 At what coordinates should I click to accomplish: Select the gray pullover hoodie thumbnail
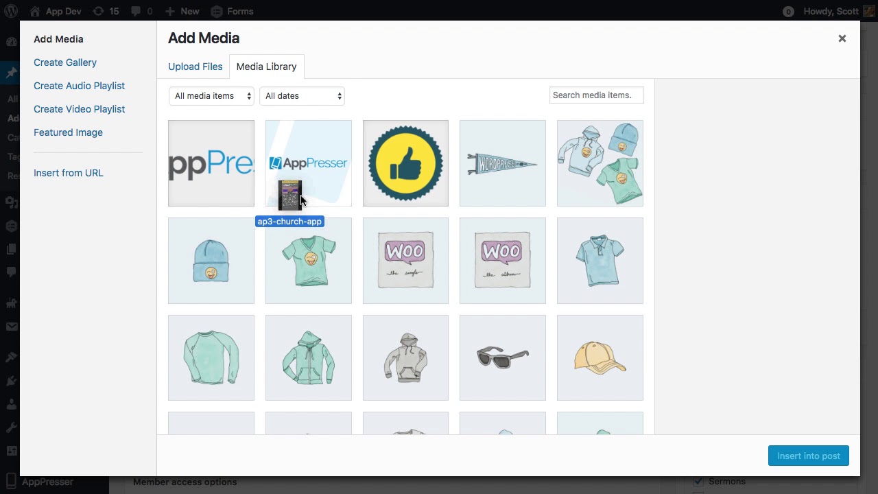[x=405, y=357]
